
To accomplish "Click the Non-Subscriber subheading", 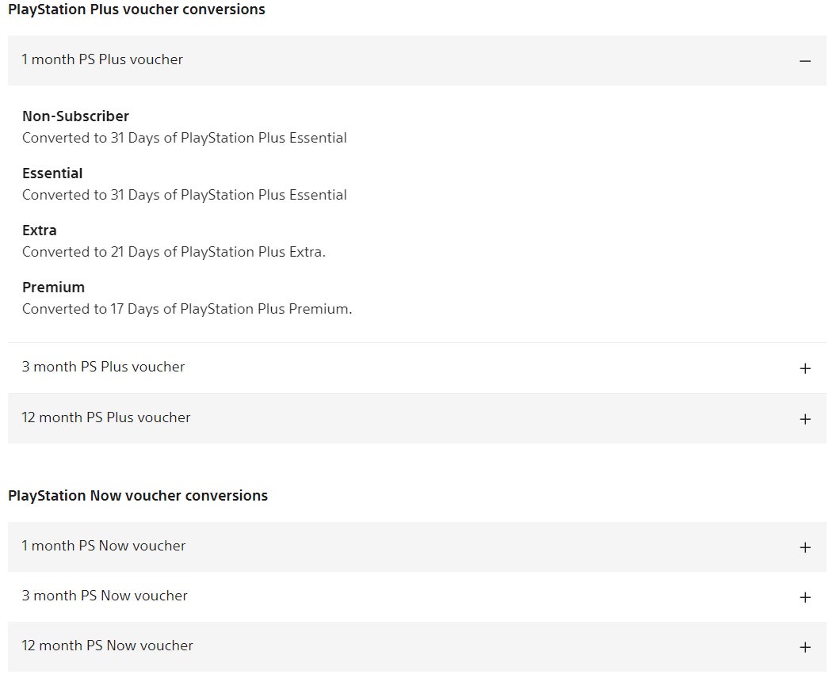I will click(75, 116).
